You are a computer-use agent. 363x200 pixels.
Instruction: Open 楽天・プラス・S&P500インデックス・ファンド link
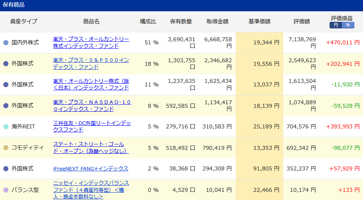coord(91,64)
